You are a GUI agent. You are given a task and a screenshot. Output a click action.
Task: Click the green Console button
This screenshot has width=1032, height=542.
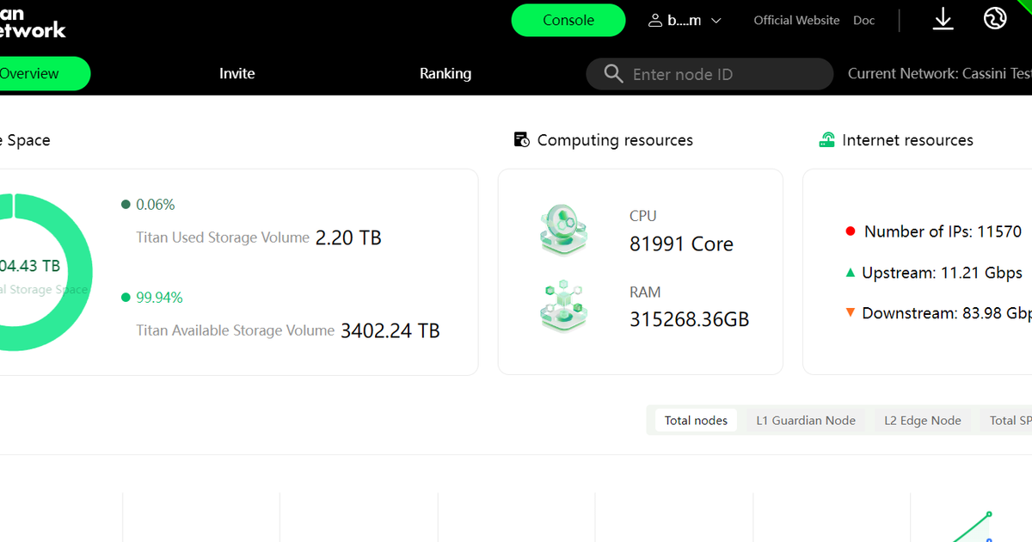568,21
